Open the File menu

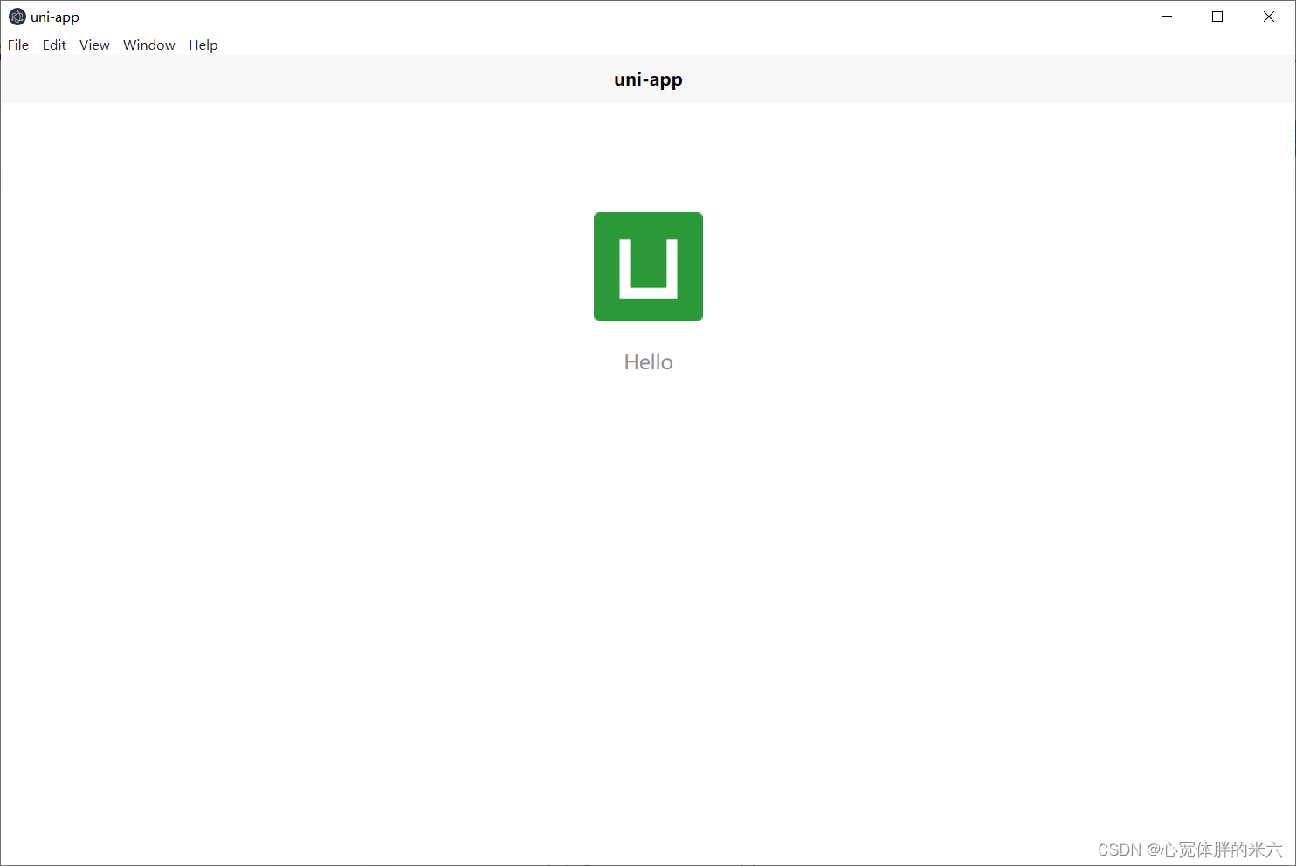18,45
